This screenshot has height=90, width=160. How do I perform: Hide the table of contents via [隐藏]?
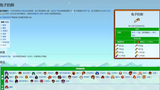(7, 22)
